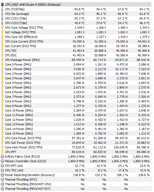
Task: Select Core+SoC Power (SVI2 TFN) row
Action: [76, 147]
